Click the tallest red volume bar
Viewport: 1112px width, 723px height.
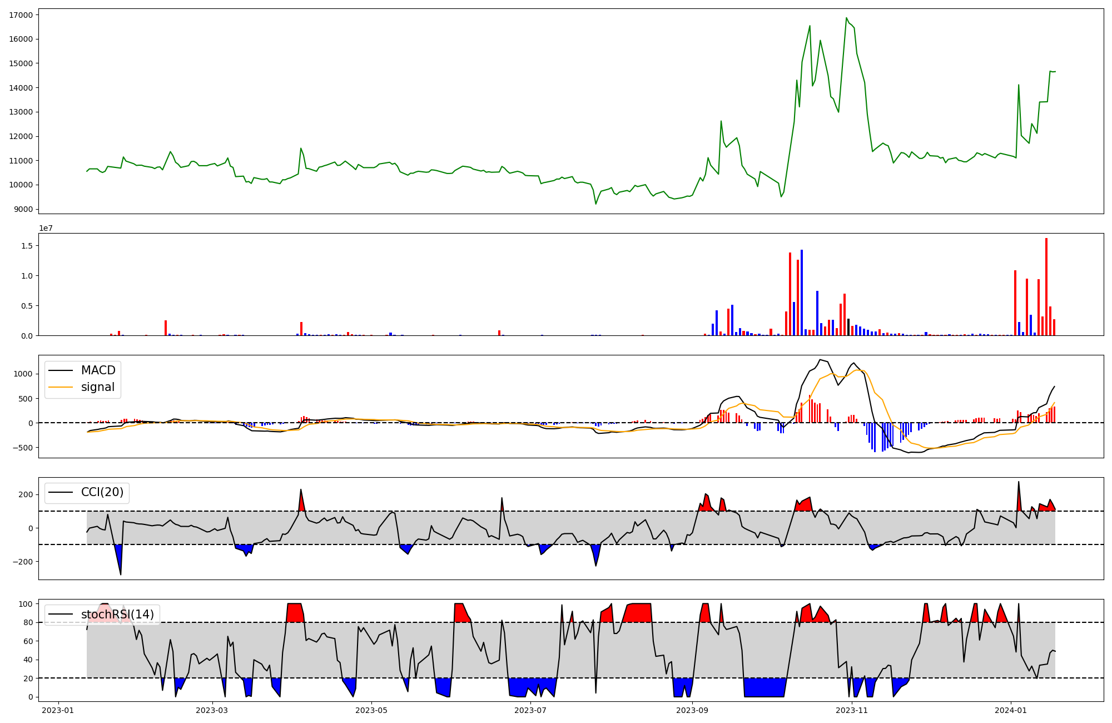coord(1046,286)
